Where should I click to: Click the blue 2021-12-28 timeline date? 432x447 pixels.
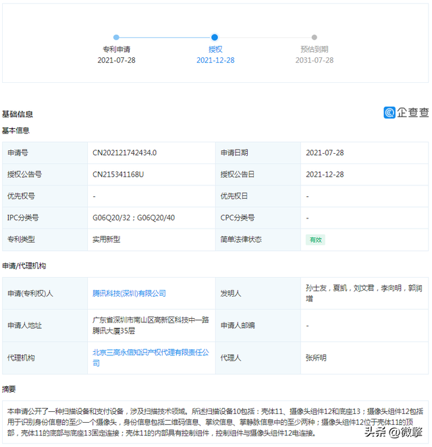[x=215, y=60]
